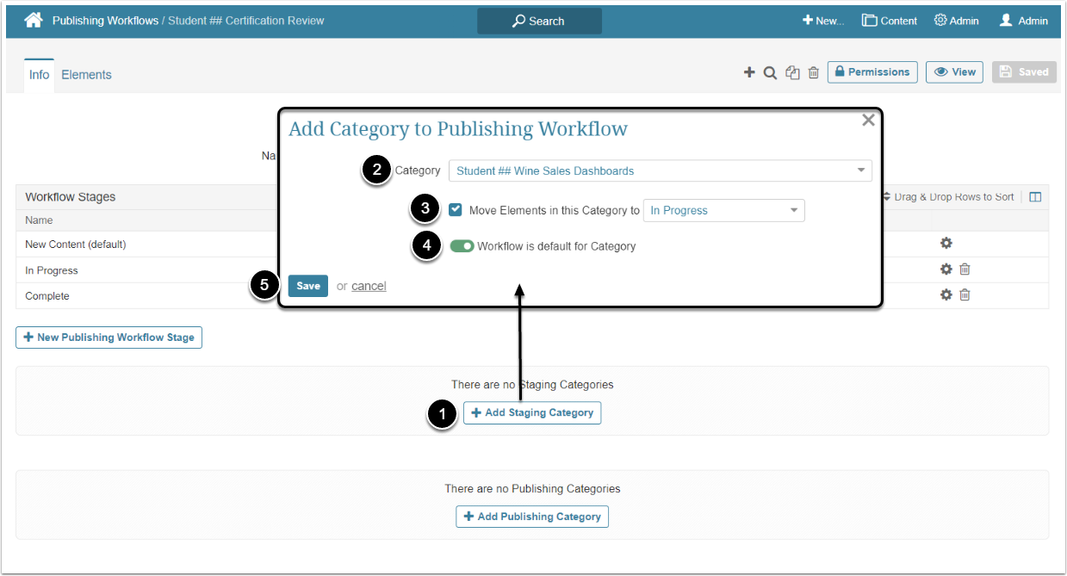Select the In Progress stage row
The width and height of the screenshot is (1067, 576).
[532, 270]
